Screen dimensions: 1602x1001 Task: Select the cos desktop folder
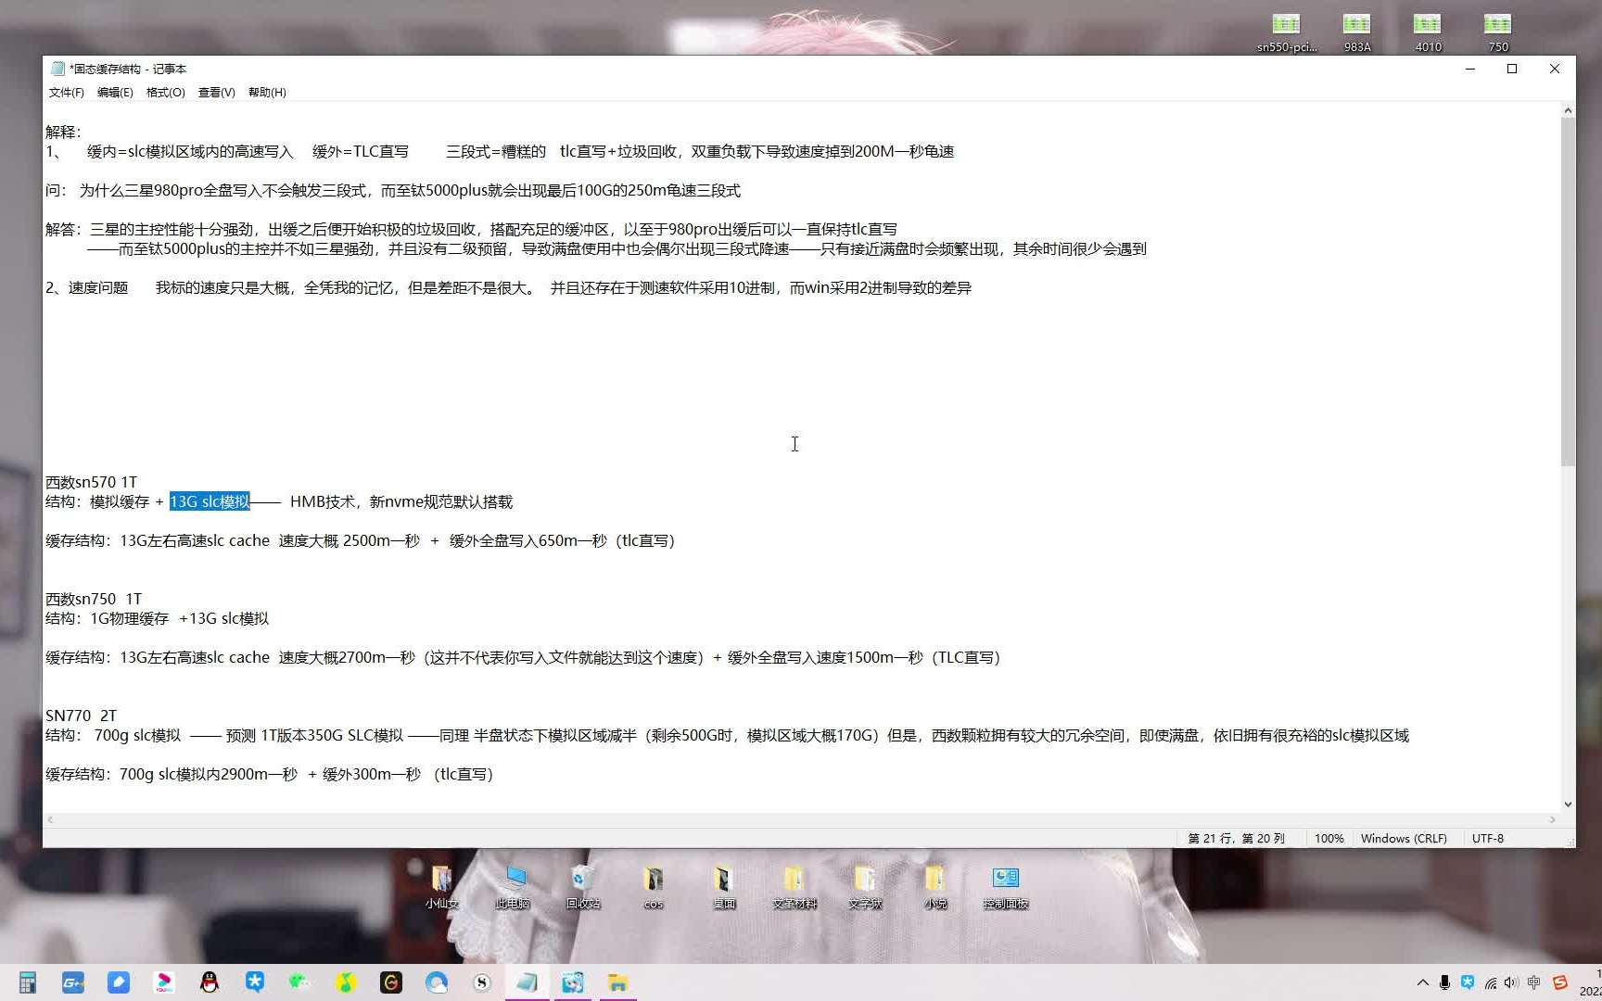[x=654, y=886]
